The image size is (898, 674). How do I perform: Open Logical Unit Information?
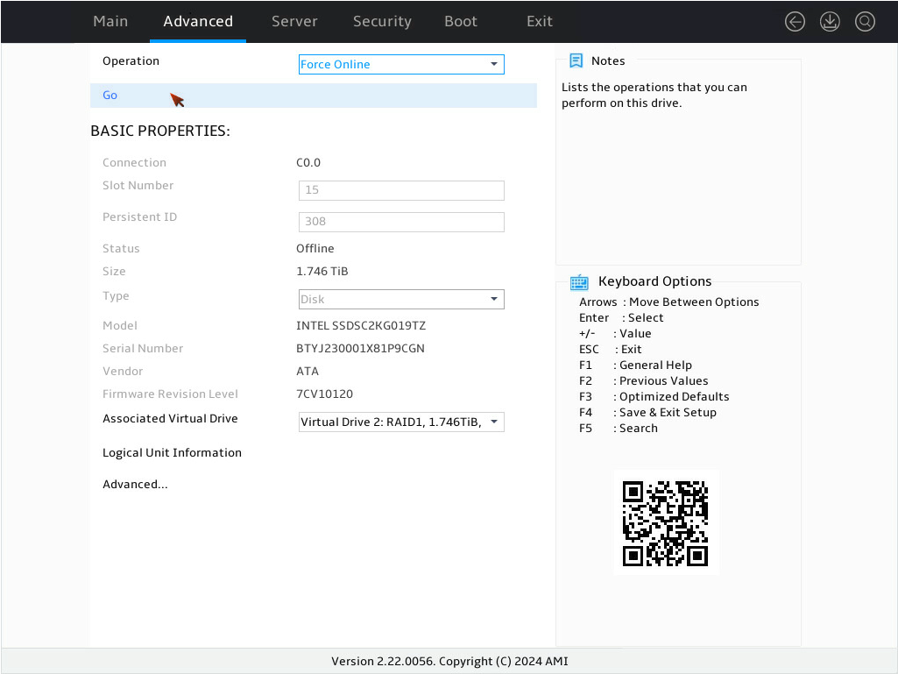[172, 453]
